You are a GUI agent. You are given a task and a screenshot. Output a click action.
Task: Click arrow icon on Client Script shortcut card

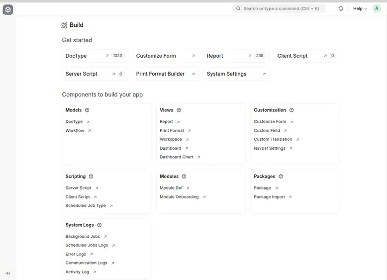(325, 56)
